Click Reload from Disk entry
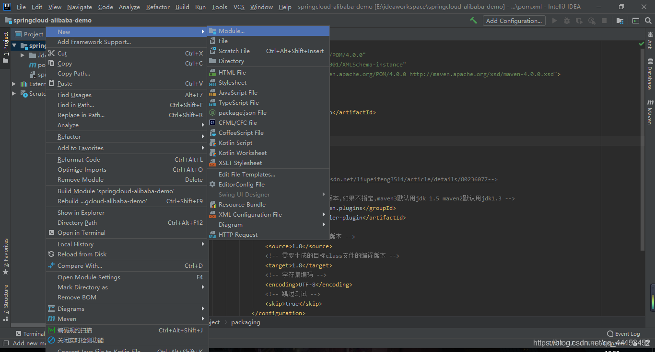This screenshot has height=352, width=655. [127, 254]
